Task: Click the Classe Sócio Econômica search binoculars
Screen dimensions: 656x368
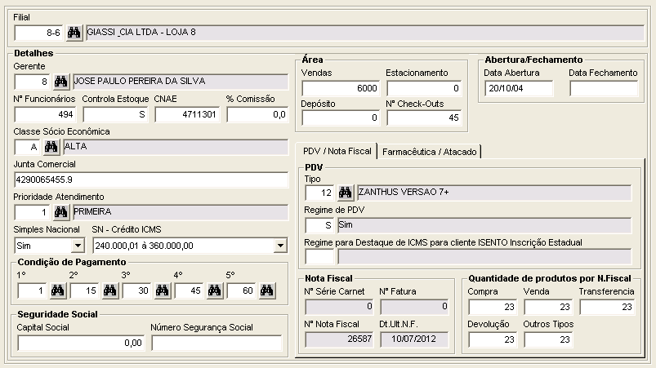Action: pyautogui.click(x=51, y=147)
